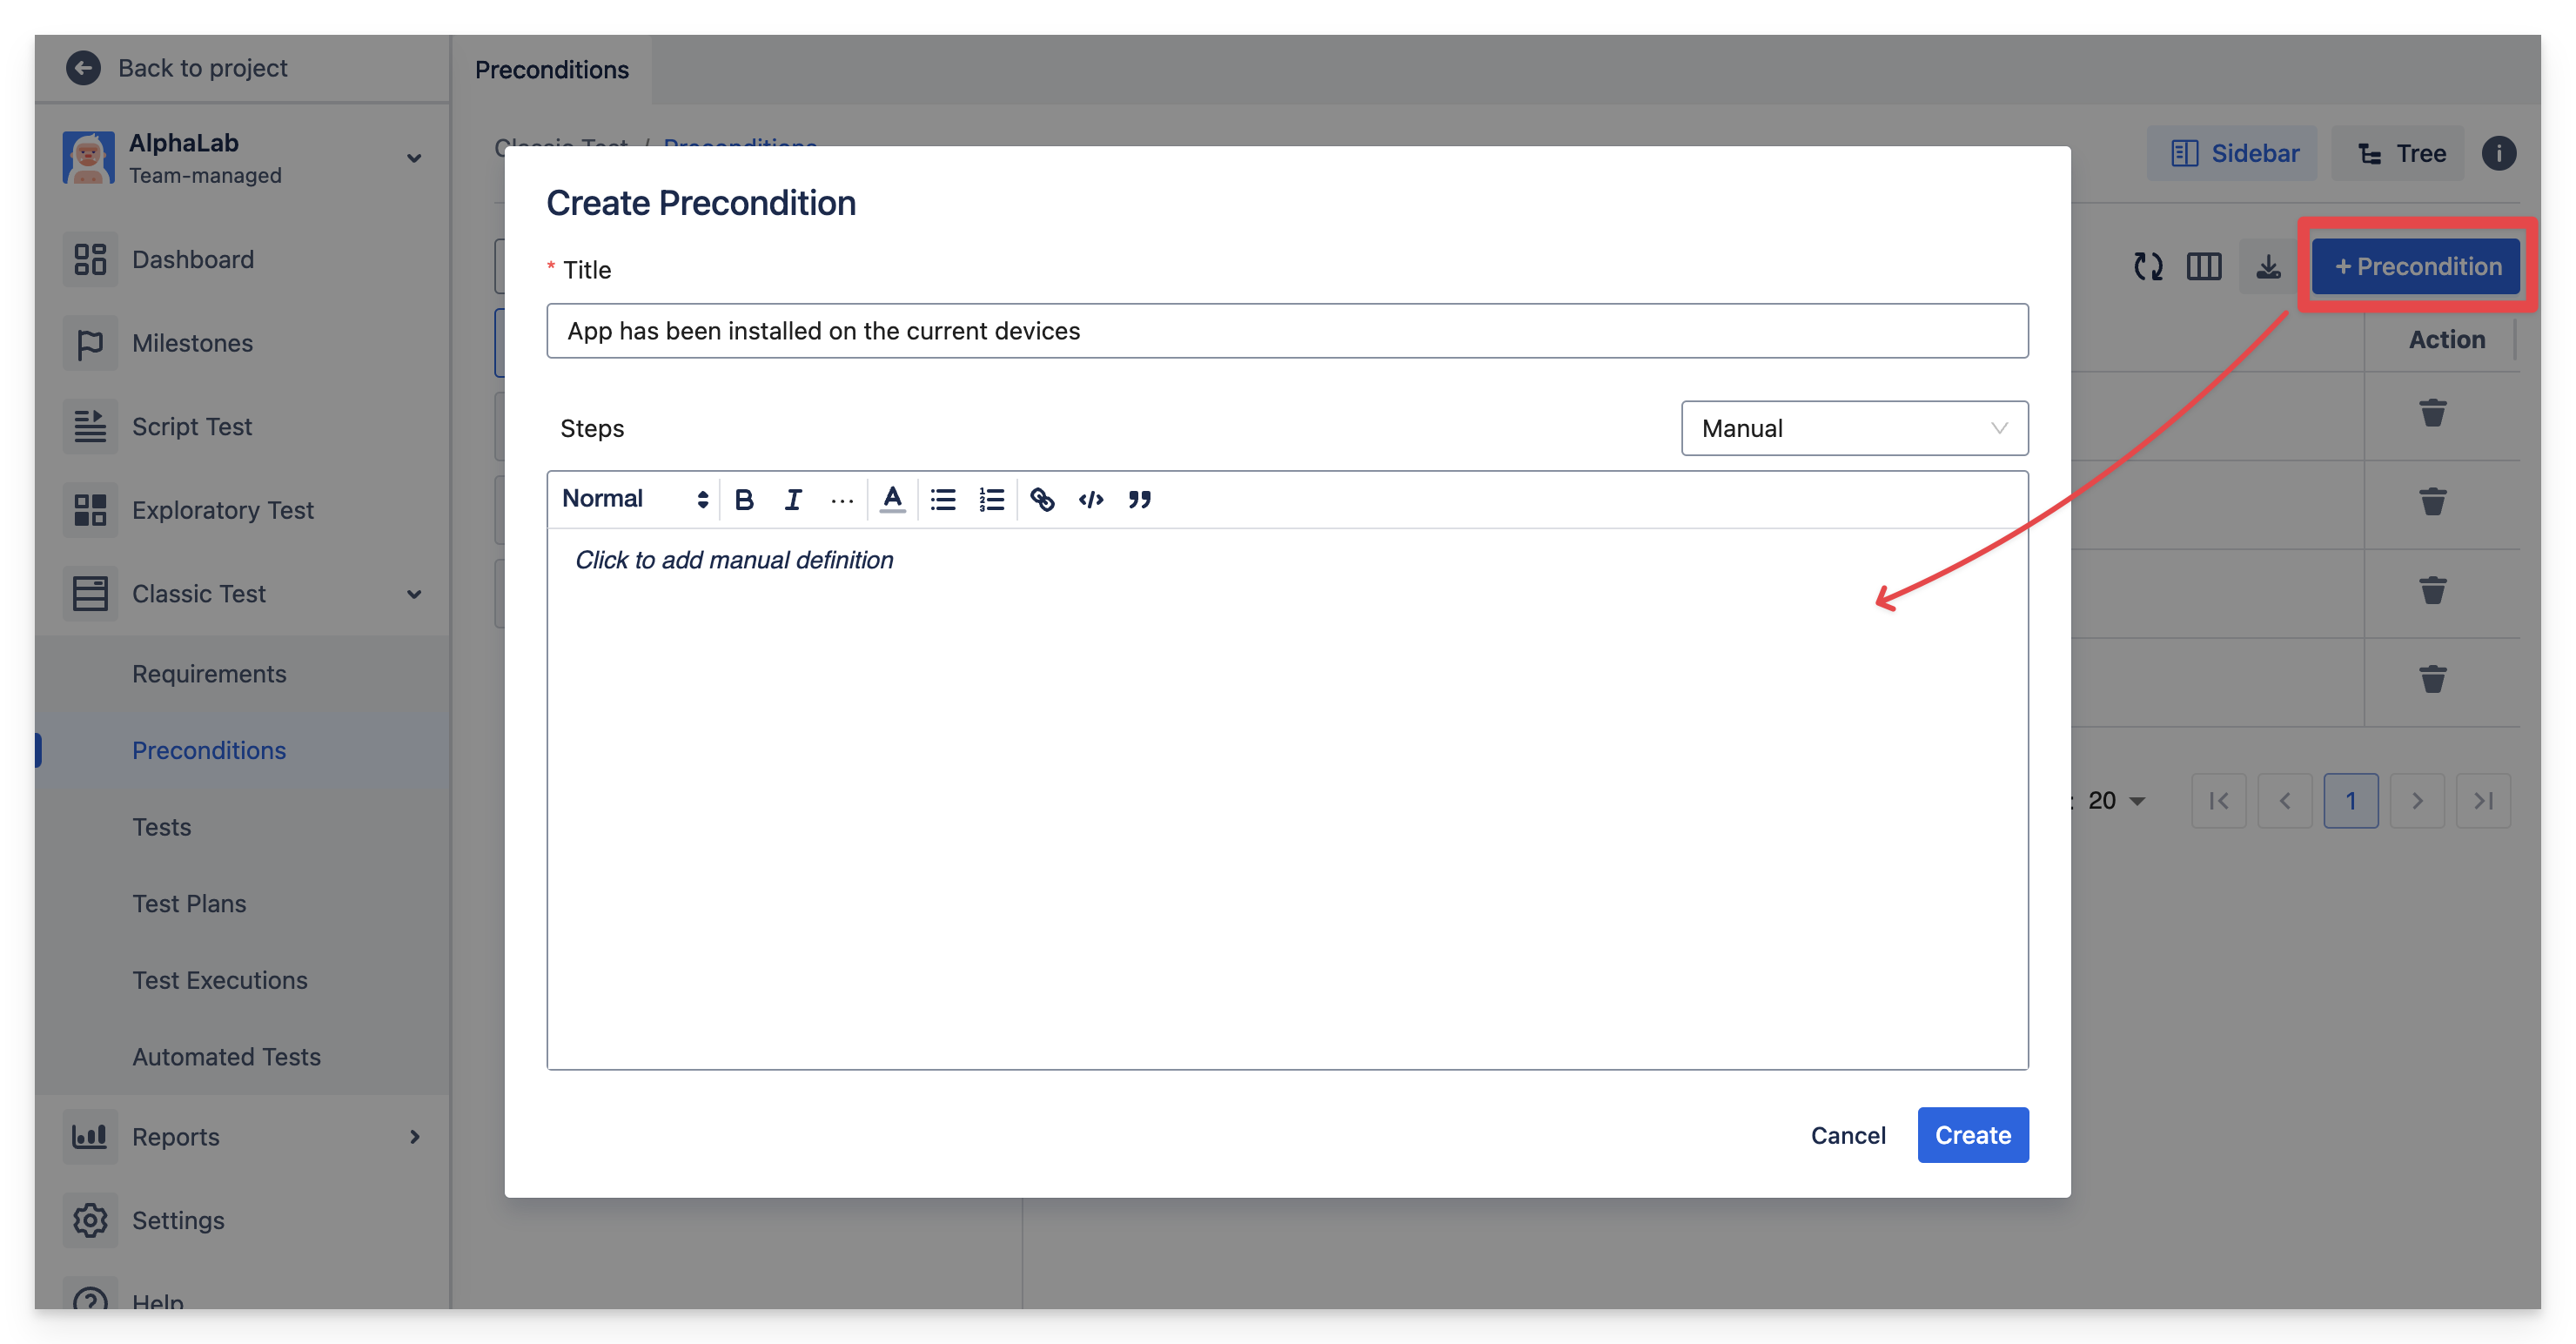This screenshot has height=1344, width=2576.
Task: Insert a numbered list
Action: 991,499
